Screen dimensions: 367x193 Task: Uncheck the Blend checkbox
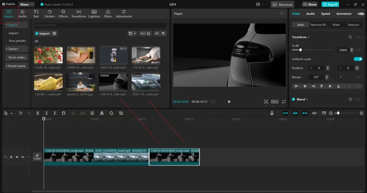(294, 99)
